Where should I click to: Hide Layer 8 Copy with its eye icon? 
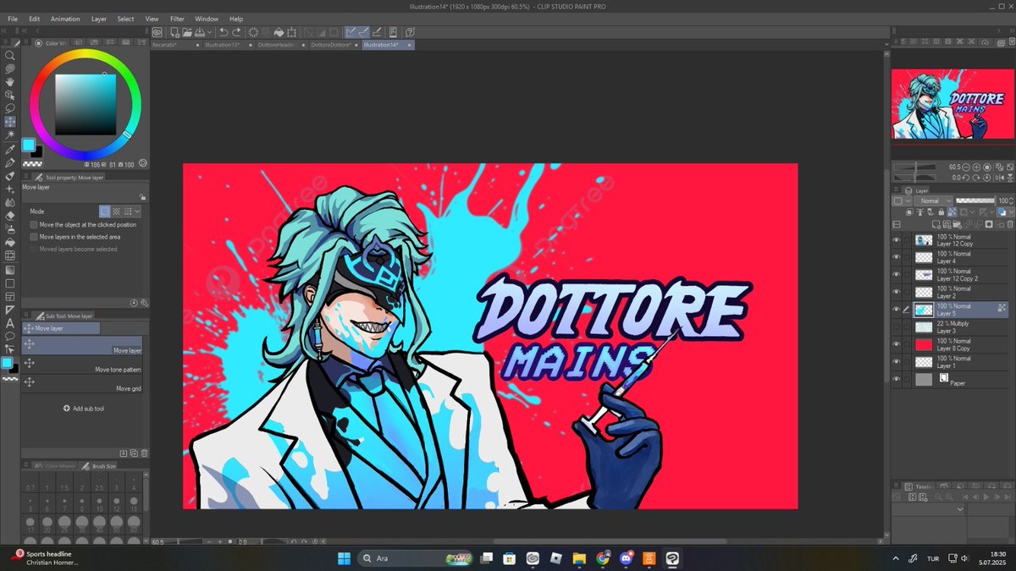pyautogui.click(x=897, y=344)
